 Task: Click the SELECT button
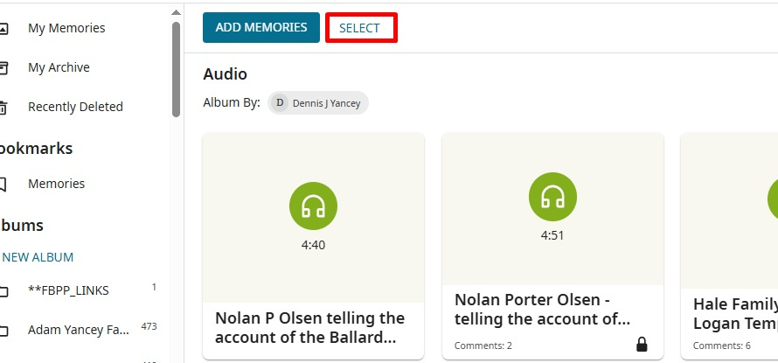(x=360, y=28)
